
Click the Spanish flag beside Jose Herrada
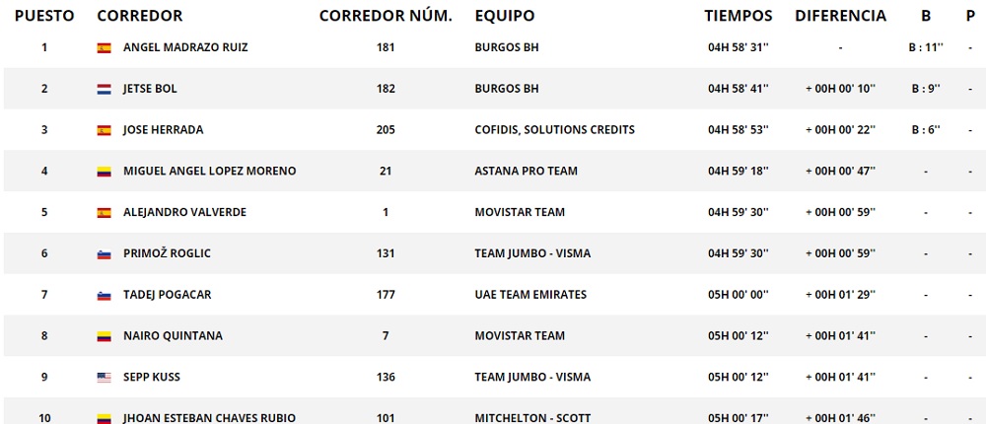click(x=104, y=130)
